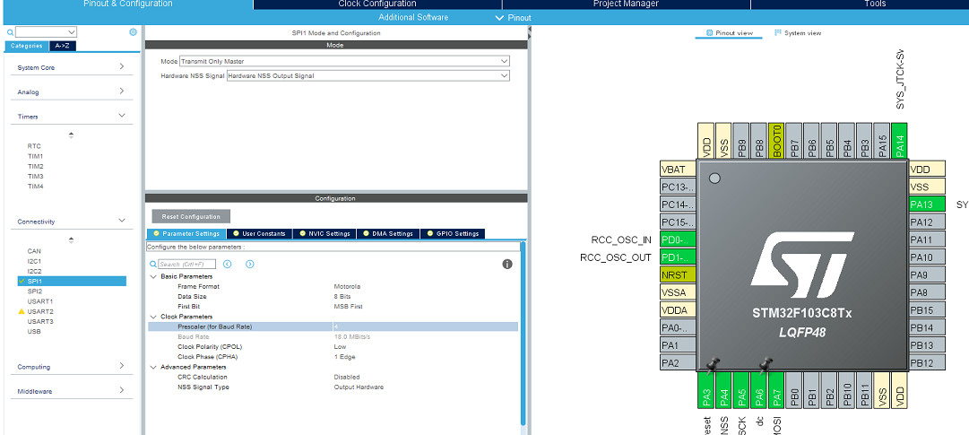Switch to Pinout view
This screenshot has height=435, width=969.
[x=730, y=33]
